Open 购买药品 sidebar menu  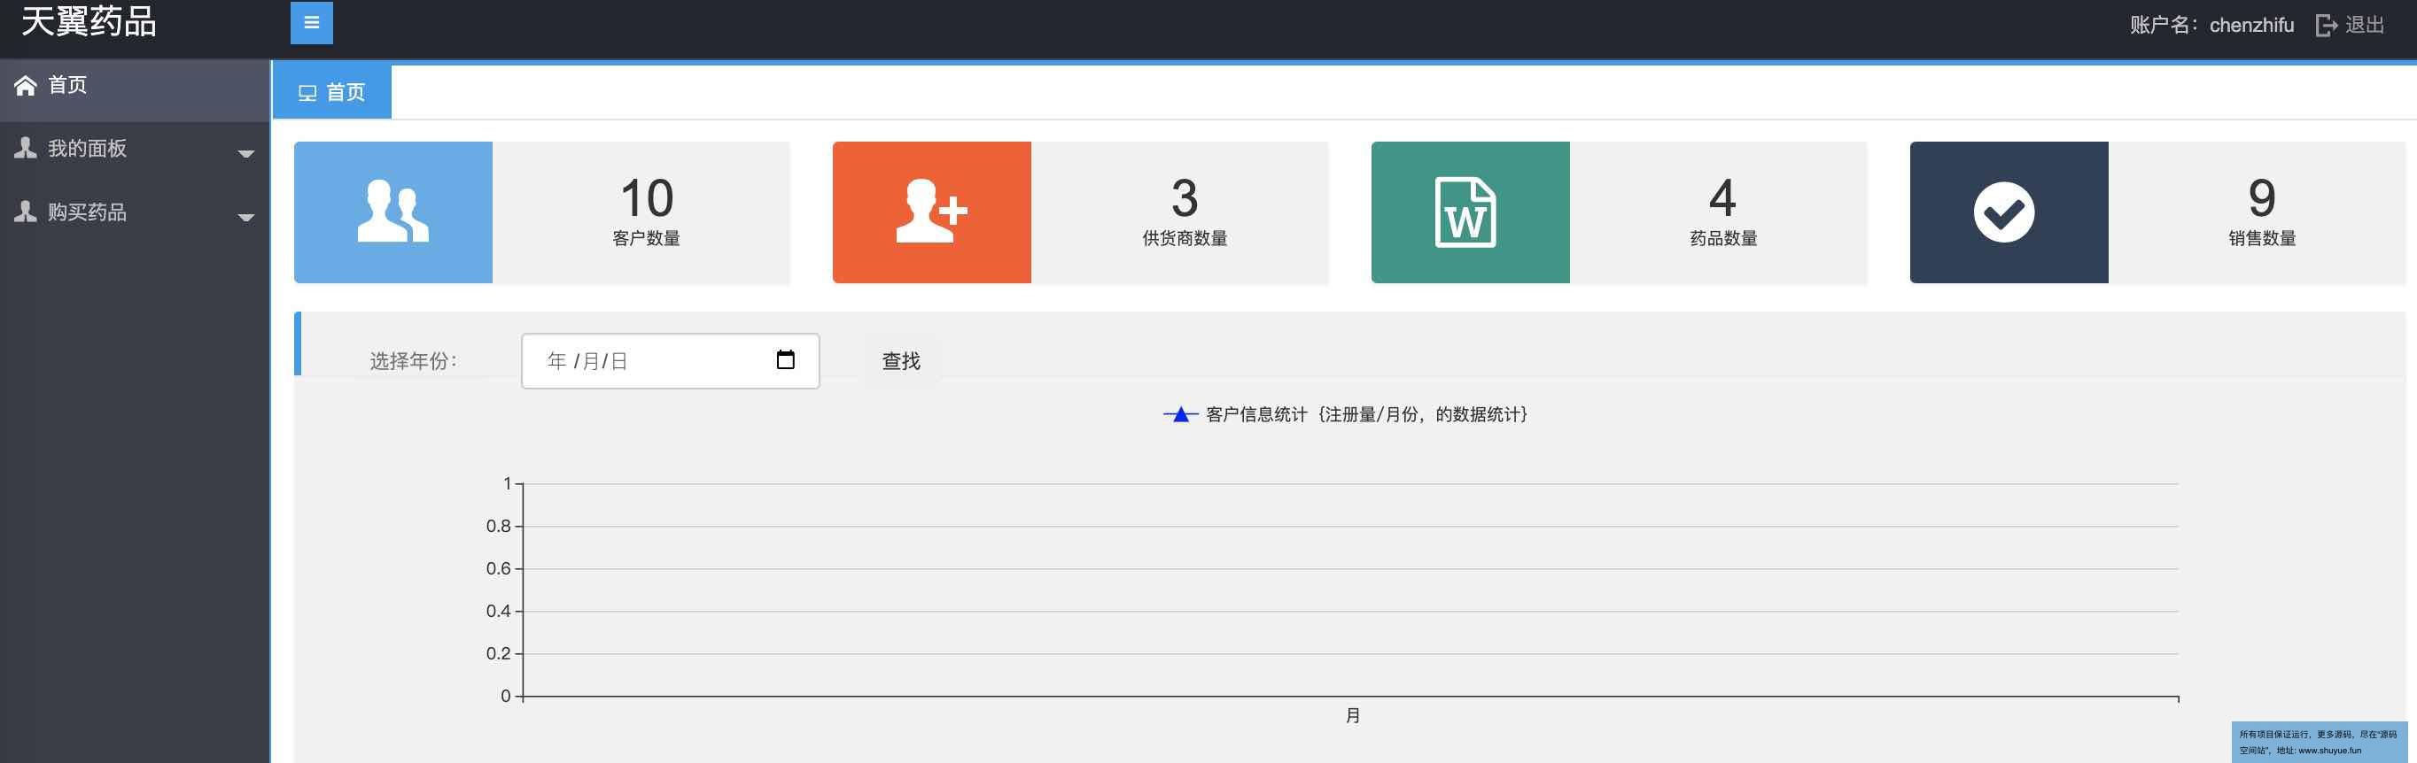[135, 212]
